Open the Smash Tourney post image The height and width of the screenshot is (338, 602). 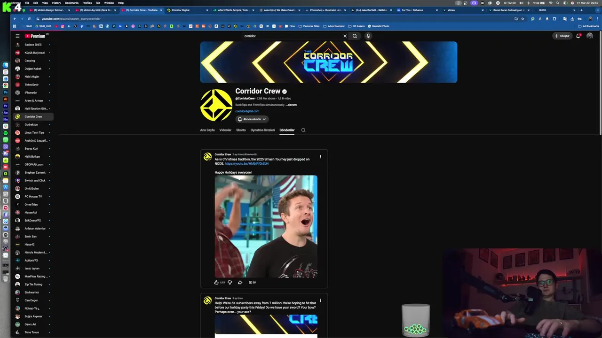266,227
